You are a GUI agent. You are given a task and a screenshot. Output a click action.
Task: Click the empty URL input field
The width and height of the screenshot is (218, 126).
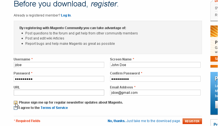point(59,93)
